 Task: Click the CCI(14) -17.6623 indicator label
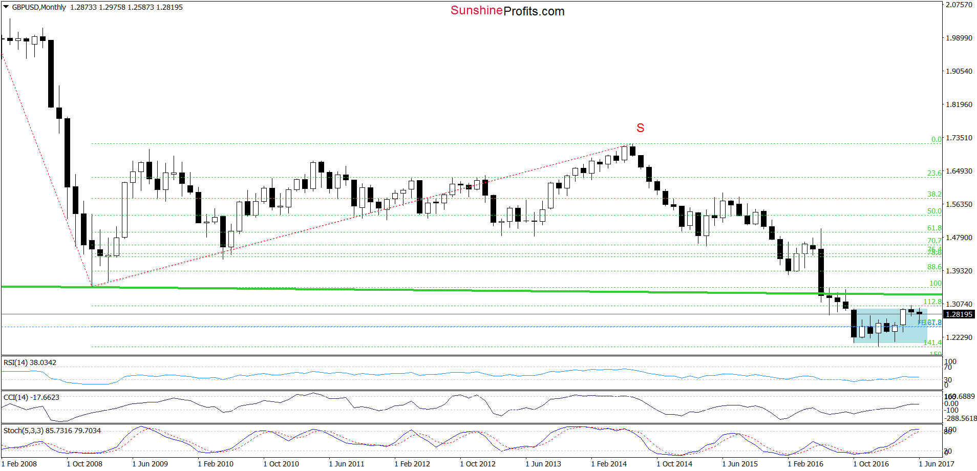click(x=31, y=397)
